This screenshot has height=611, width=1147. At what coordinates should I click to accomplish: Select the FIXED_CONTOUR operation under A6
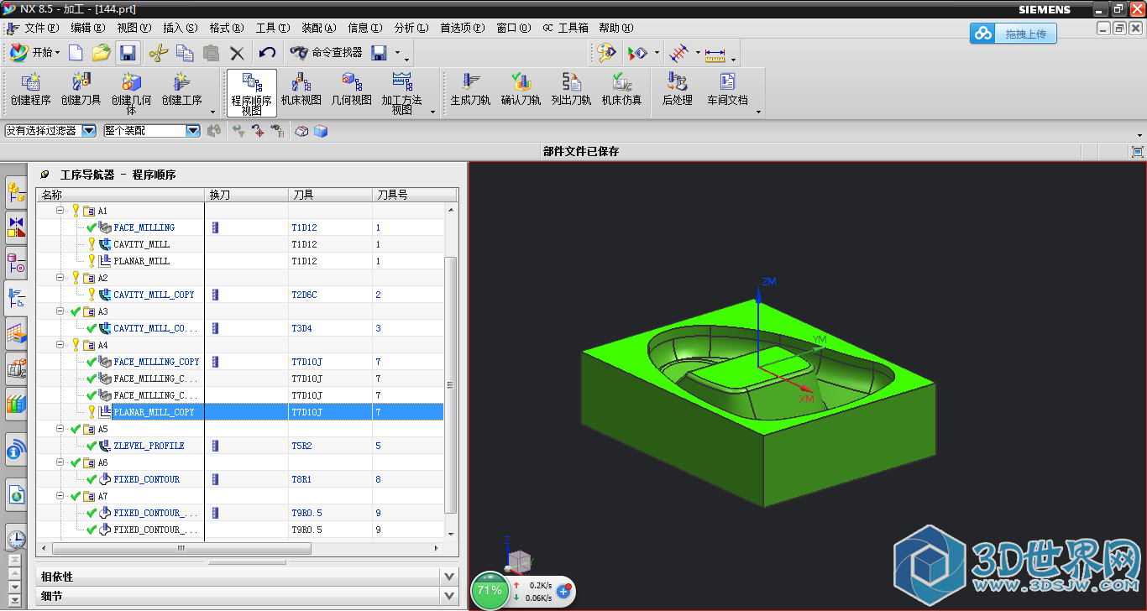click(146, 479)
